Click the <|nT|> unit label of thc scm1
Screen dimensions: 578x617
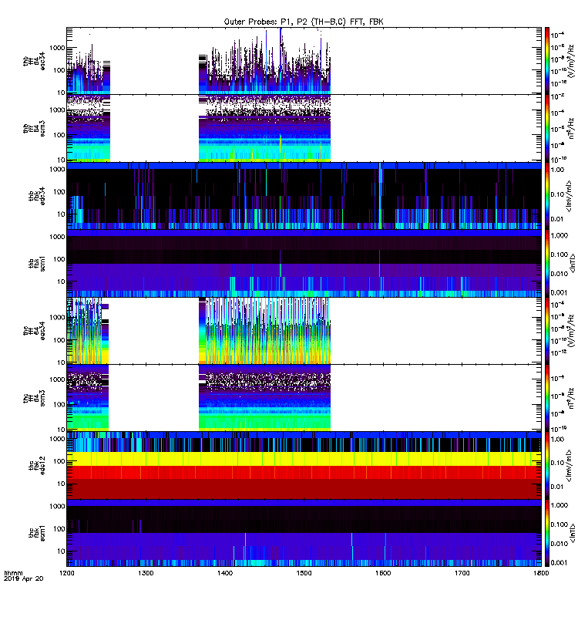(x=572, y=533)
